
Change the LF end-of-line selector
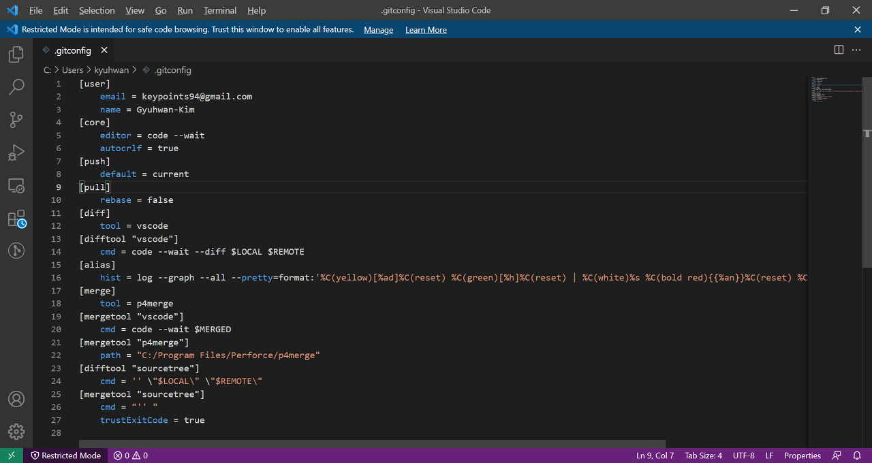click(x=769, y=456)
